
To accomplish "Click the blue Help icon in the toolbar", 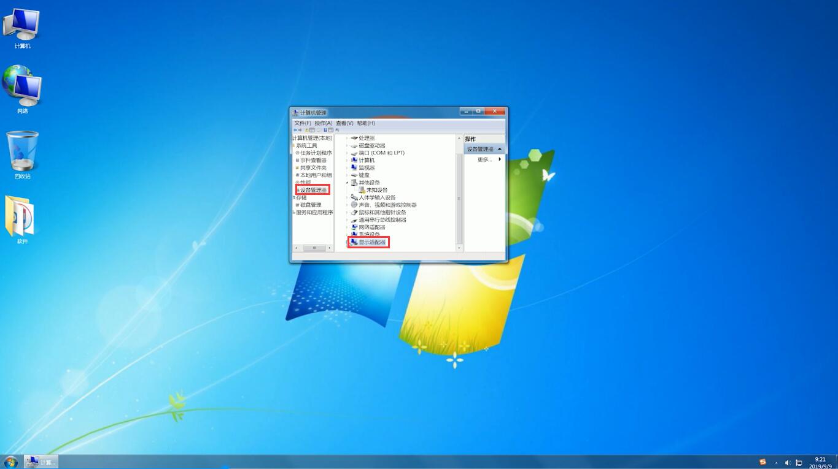I will tap(325, 130).
